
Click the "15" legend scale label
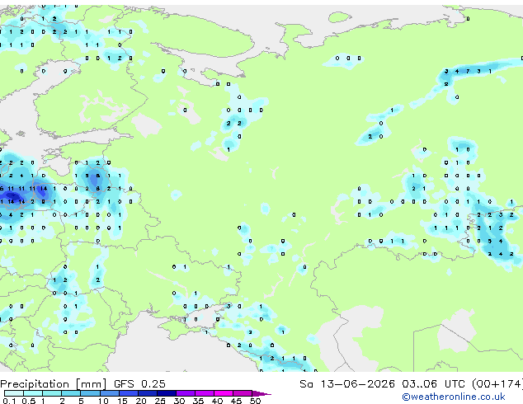coord(122,401)
